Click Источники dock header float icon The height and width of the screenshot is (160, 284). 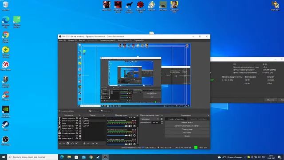[80, 116]
